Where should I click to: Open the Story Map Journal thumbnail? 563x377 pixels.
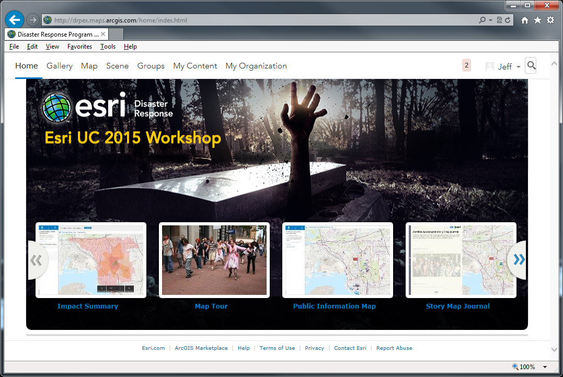(461, 260)
